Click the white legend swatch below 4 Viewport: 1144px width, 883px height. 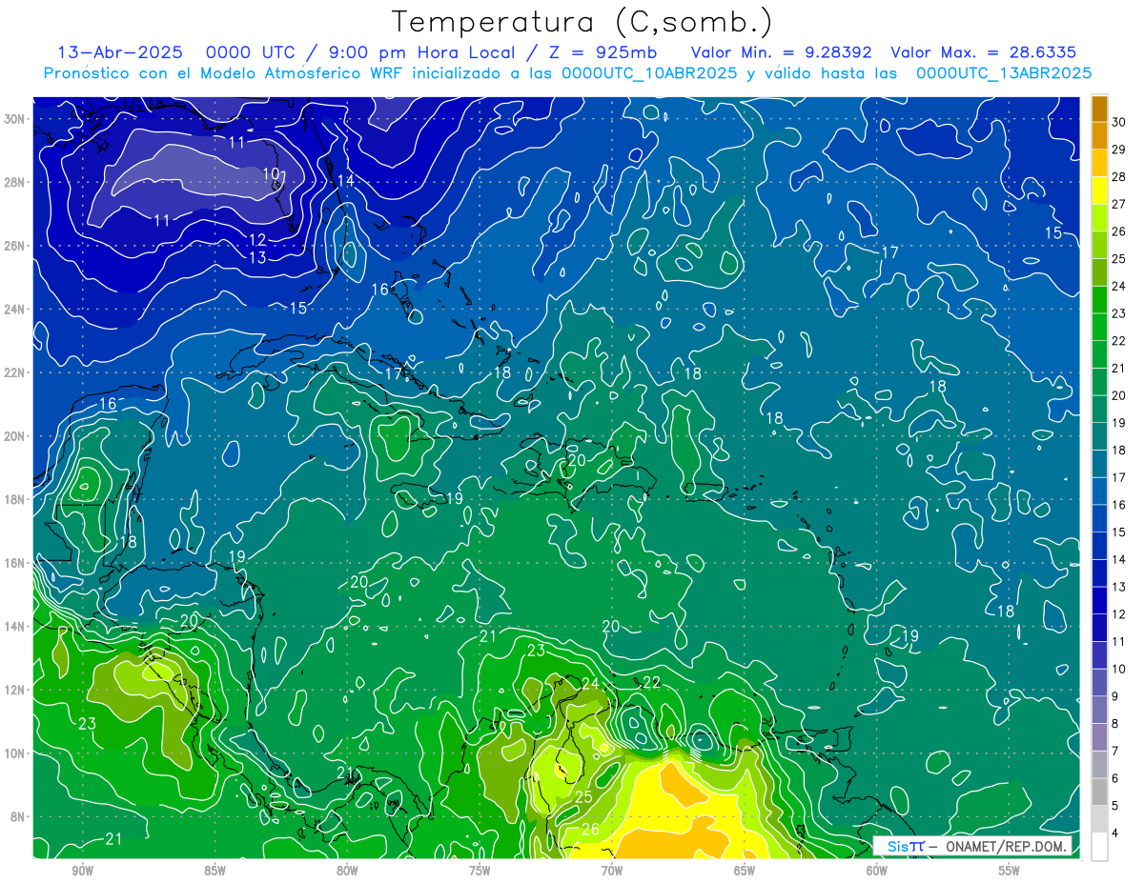[1099, 848]
